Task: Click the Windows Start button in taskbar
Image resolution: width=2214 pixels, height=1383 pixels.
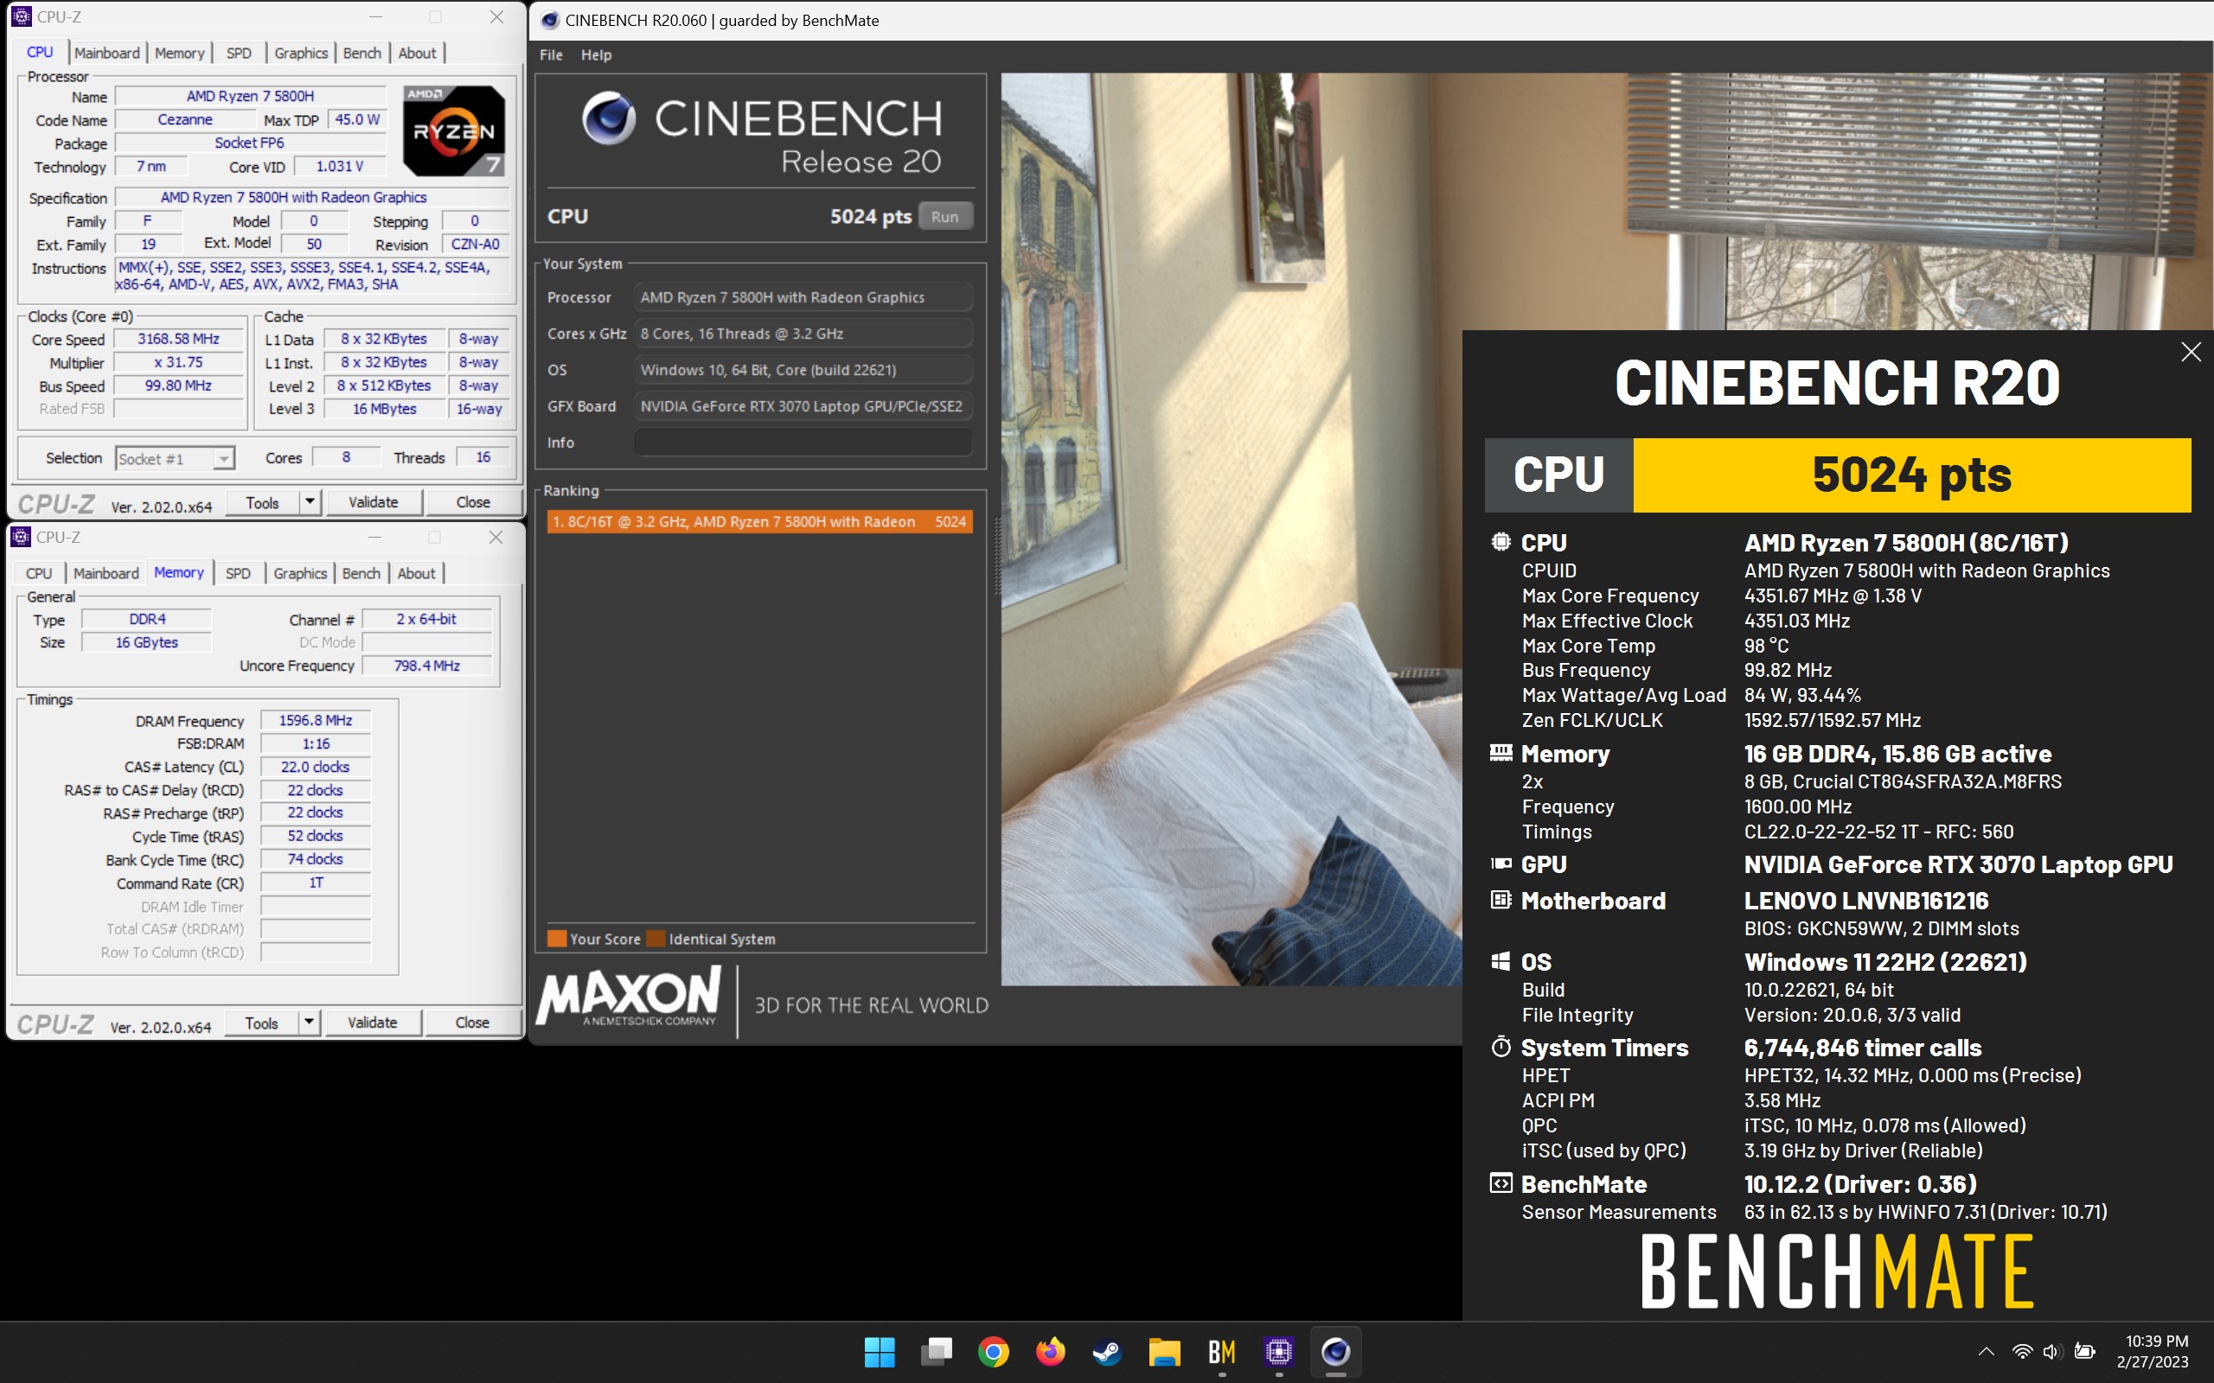Action: pyautogui.click(x=880, y=1351)
